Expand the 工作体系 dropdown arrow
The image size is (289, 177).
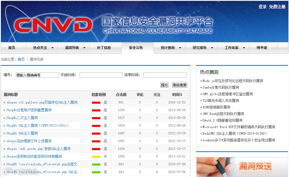(244, 48)
